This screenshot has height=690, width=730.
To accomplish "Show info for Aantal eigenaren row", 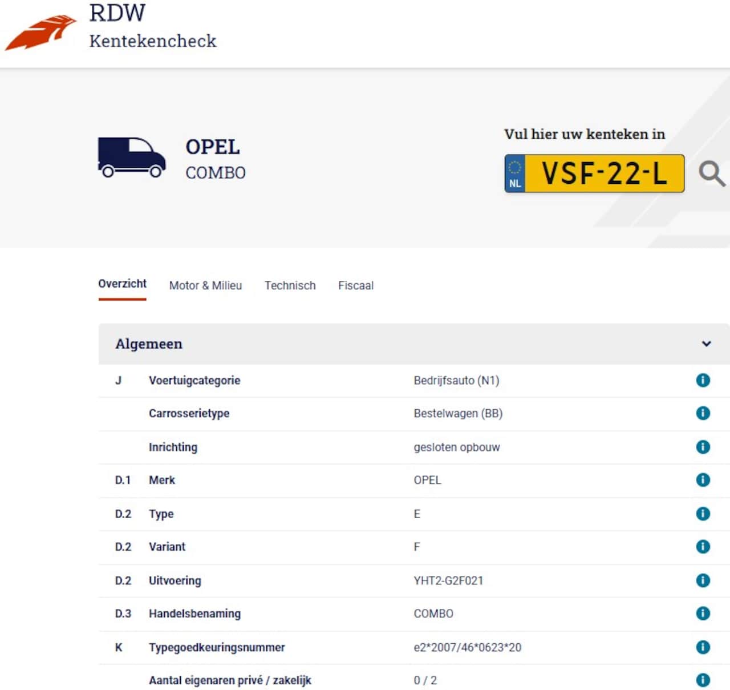I will (x=703, y=680).
